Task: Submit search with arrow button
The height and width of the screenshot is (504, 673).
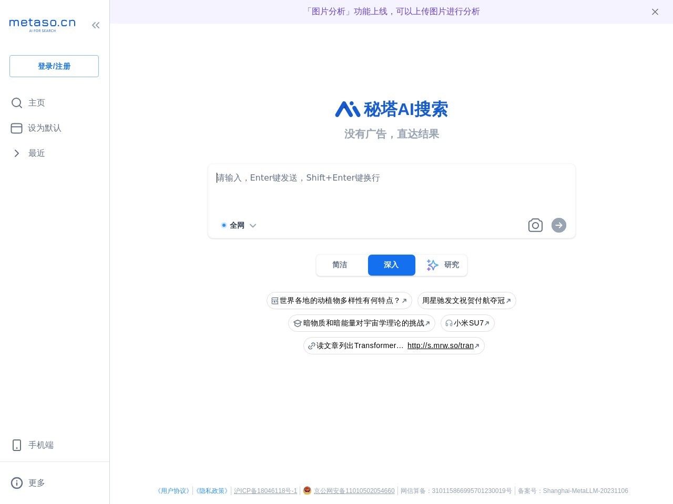Action: pyautogui.click(x=559, y=225)
